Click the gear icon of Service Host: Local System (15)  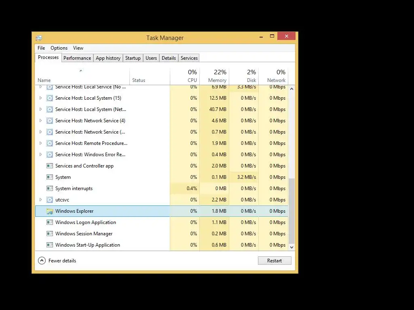point(50,98)
